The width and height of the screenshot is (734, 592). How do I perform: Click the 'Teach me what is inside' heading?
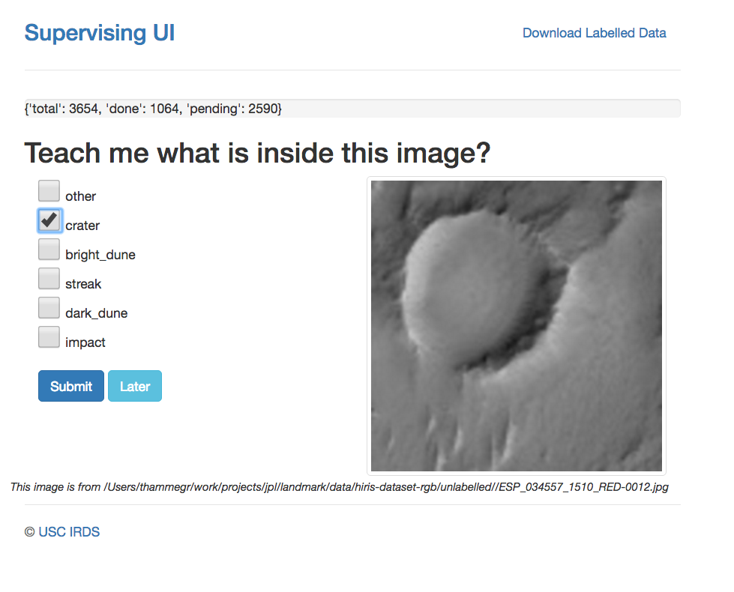click(257, 154)
